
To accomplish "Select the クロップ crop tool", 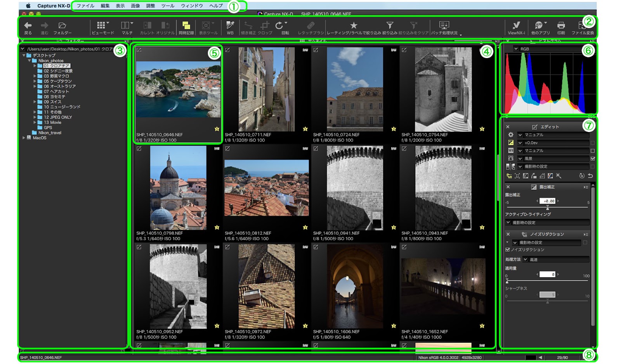I will pos(265,25).
